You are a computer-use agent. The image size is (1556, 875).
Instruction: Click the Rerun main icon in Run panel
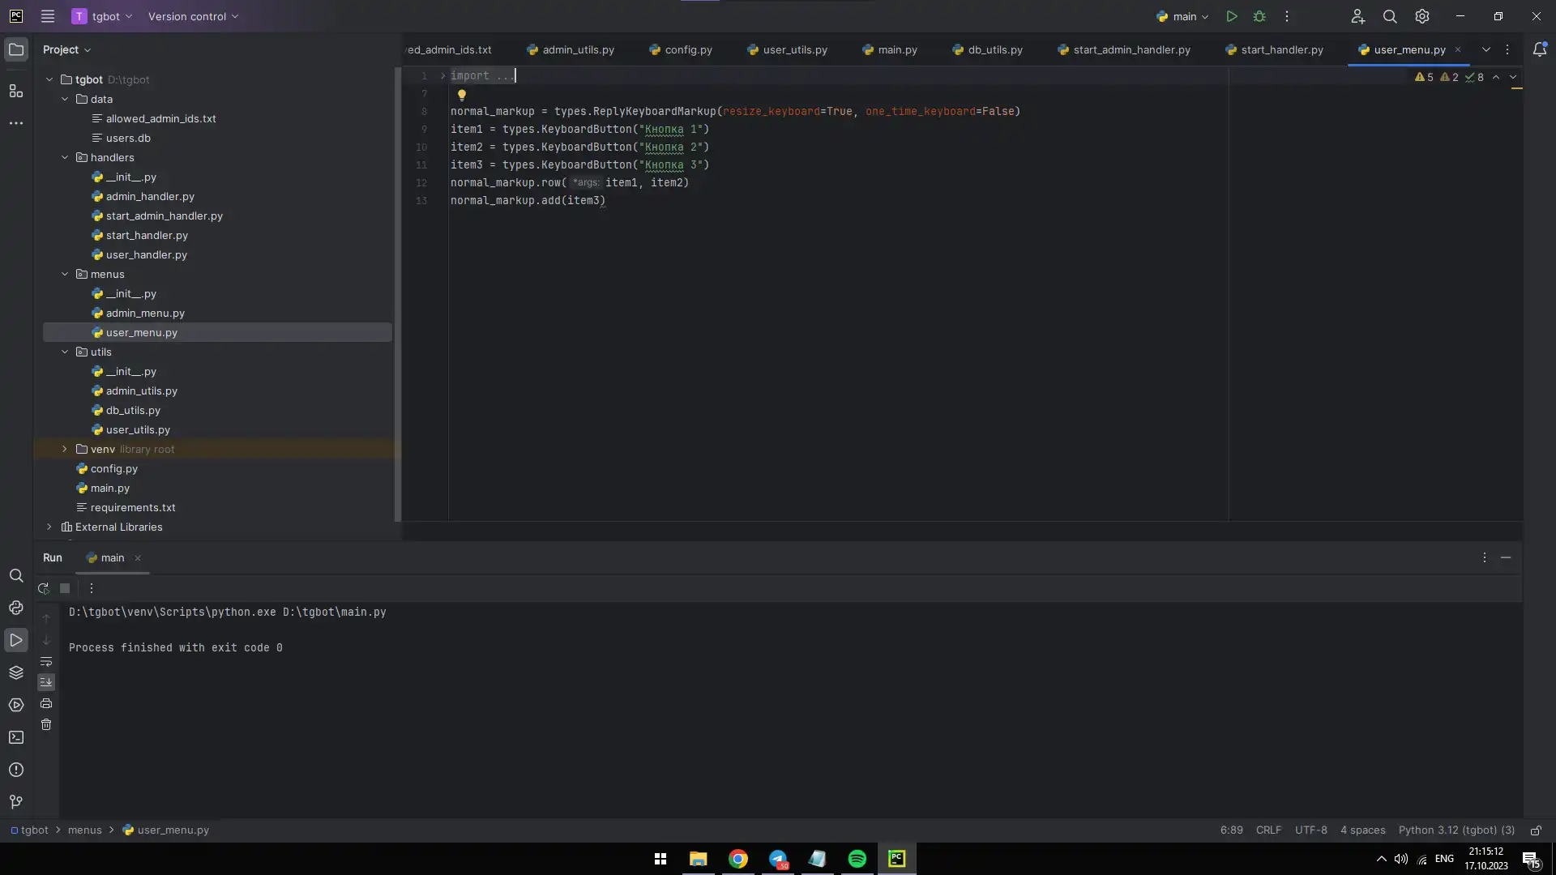[x=44, y=589]
